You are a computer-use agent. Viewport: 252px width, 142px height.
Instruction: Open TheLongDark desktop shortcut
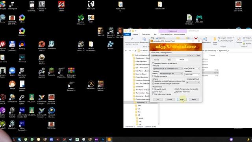pyautogui.click(x=12, y=5)
